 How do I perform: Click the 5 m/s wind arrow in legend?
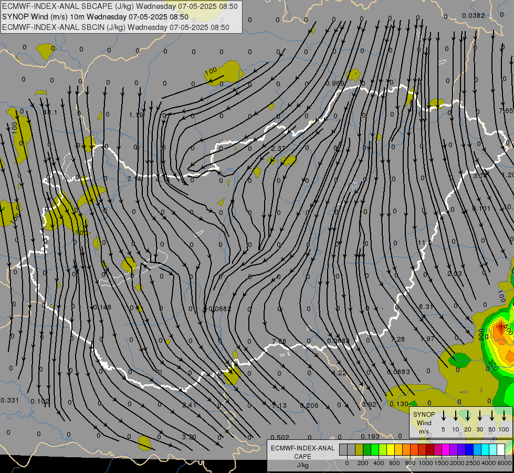click(x=443, y=416)
